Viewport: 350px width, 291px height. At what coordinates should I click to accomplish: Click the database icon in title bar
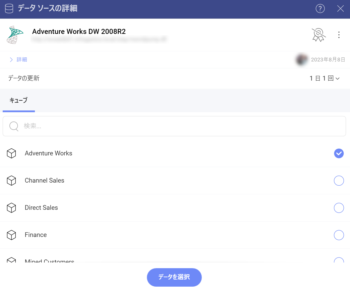(x=9, y=9)
